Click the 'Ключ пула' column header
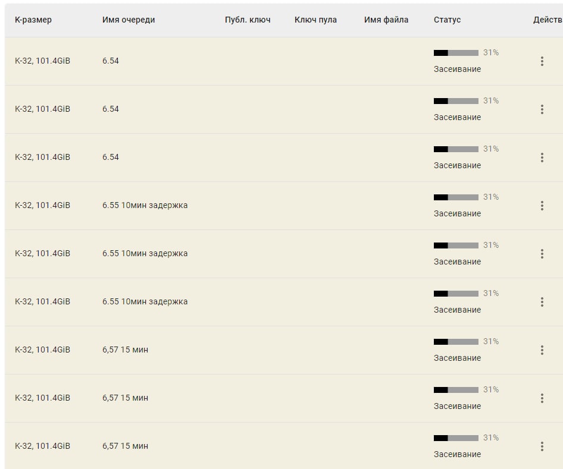Viewport: 563px width, 469px height. coord(315,20)
